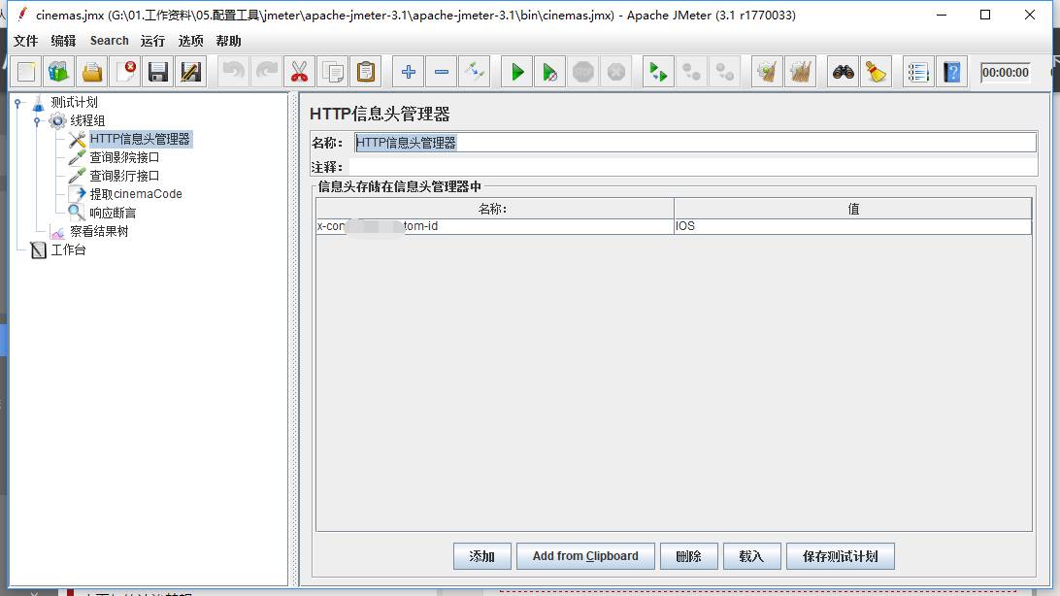Click the Clear results broom icon
The height and width of the screenshot is (596, 1060).
(767, 72)
